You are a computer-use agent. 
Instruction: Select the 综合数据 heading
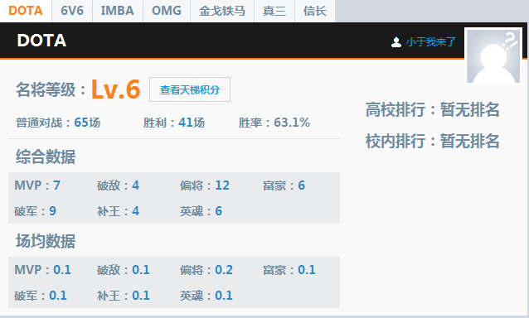46,157
